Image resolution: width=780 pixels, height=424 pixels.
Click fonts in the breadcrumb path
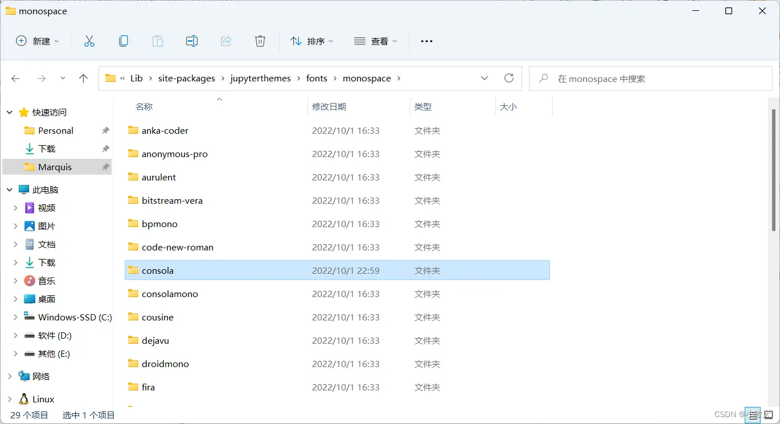(317, 79)
